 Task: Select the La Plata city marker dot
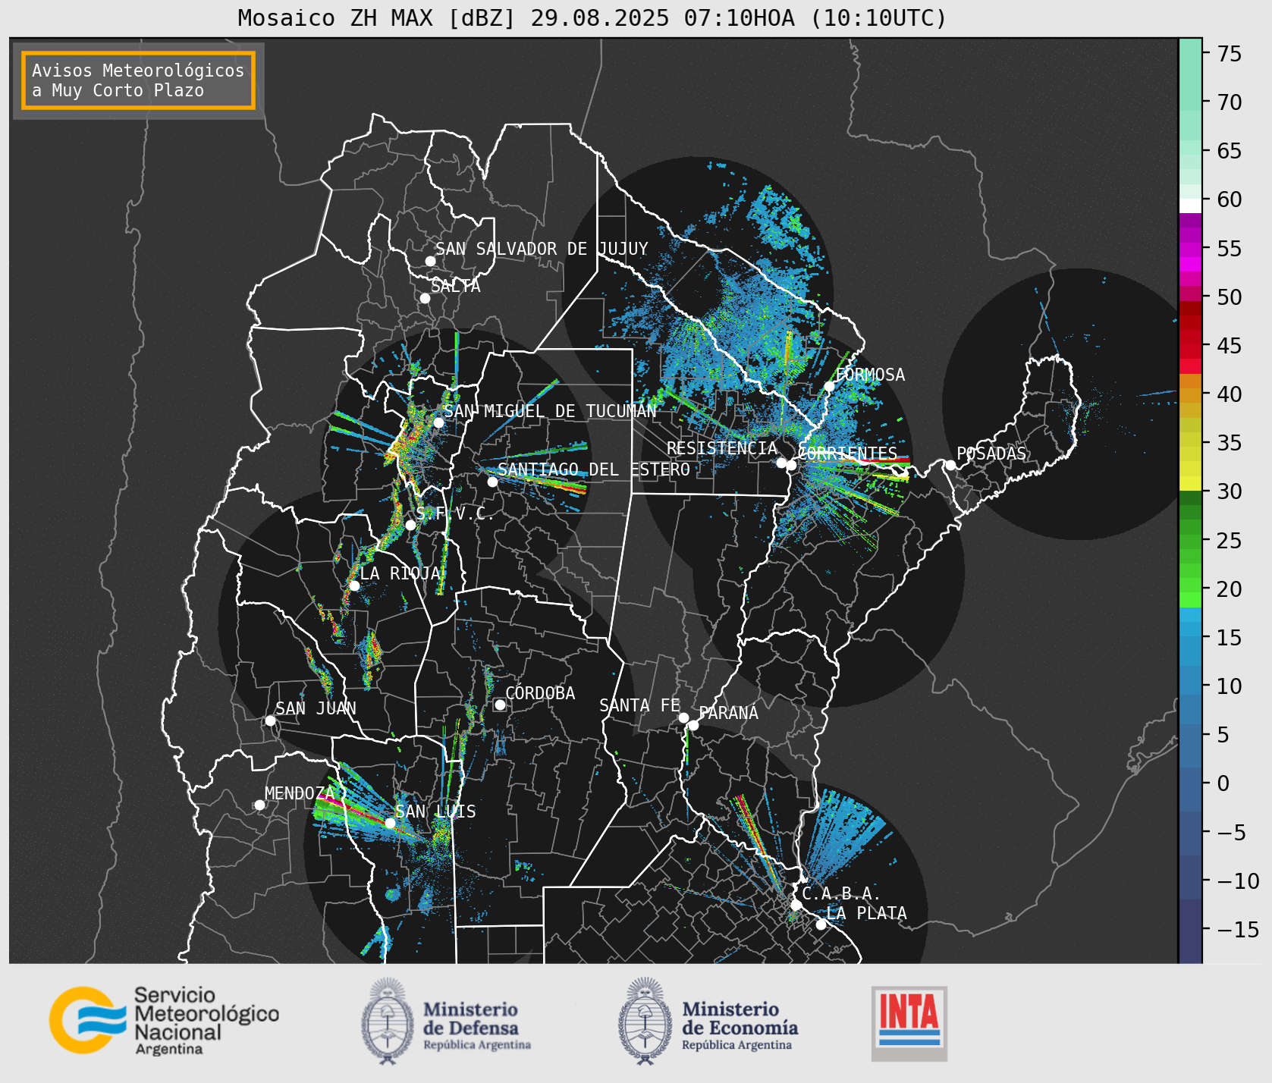pyautogui.click(x=821, y=924)
